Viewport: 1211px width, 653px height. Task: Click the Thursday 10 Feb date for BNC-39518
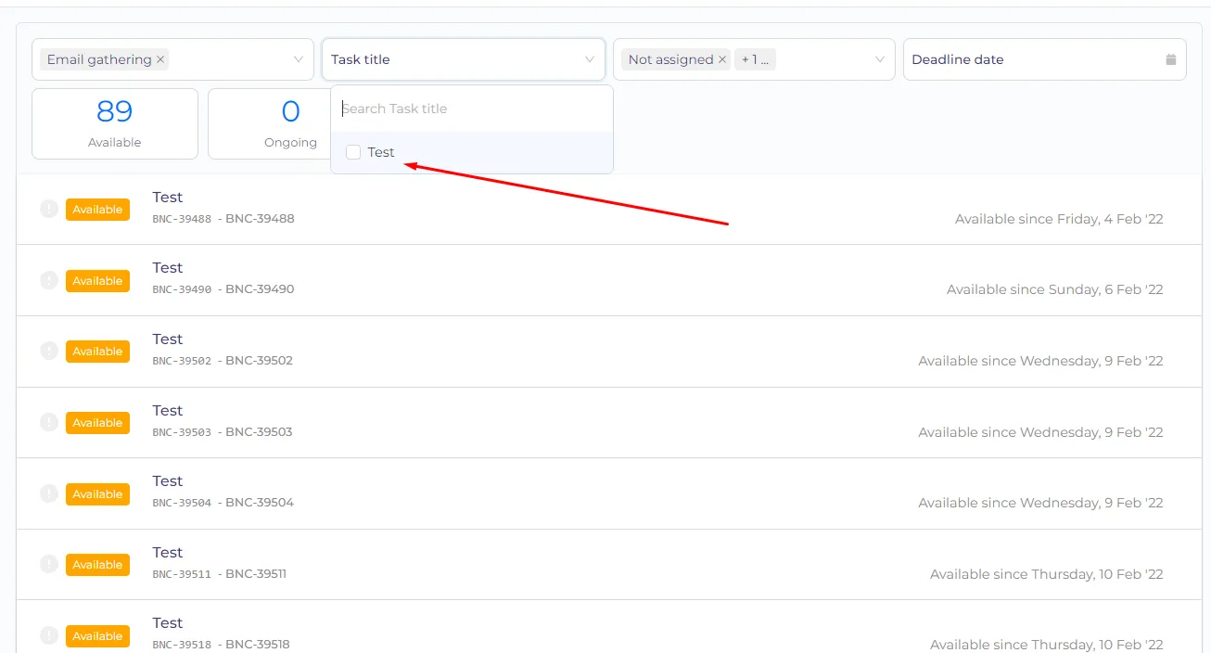(x=1047, y=645)
